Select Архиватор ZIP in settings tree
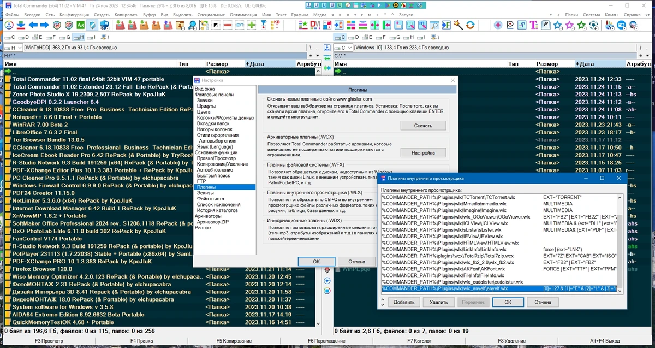Image resolution: width=655 pixels, height=348 pixels. 213,222
